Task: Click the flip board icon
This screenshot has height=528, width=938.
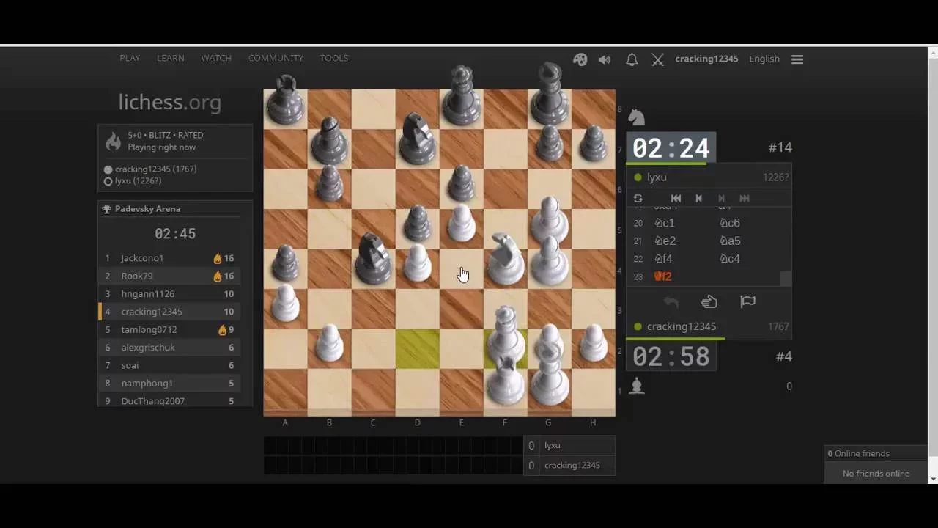Action: click(638, 198)
